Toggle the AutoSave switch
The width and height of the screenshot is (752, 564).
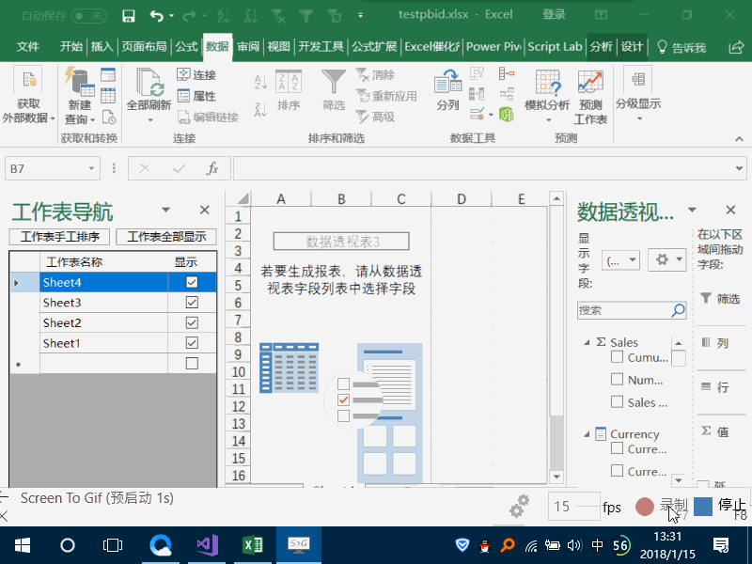(89, 16)
